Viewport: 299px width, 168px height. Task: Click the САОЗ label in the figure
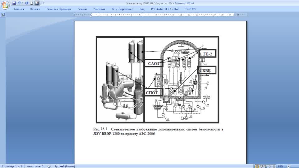pos(154,63)
